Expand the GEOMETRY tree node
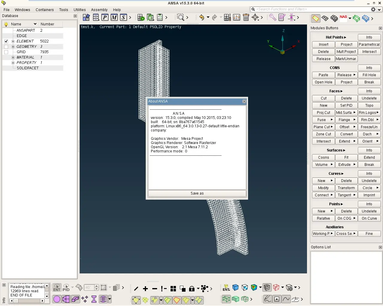 tap(13, 47)
